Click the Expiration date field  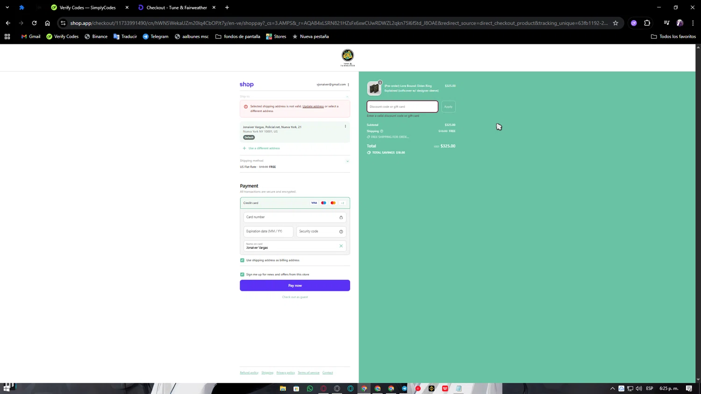(x=268, y=232)
